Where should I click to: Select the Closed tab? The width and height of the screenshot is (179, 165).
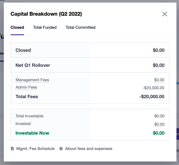(17, 27)
